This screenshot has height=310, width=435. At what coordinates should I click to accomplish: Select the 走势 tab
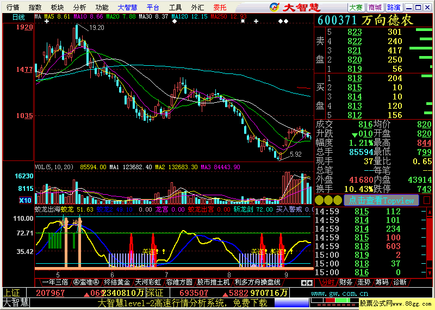364,282
